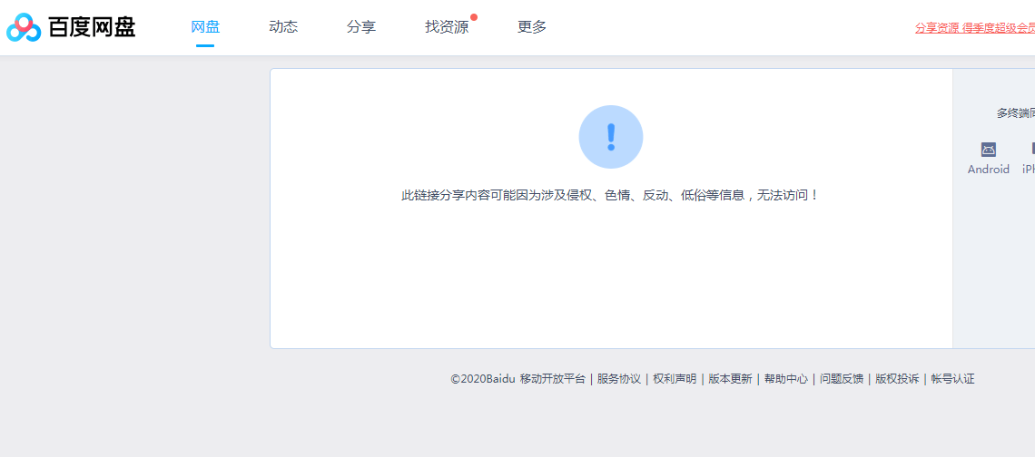
Task: Click the red notification dot on 找资源
Action: [474, 17]
